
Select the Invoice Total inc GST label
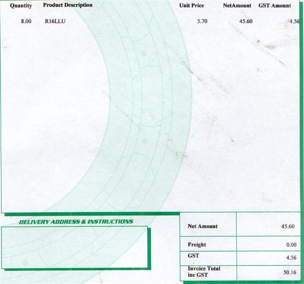[204, 272]
